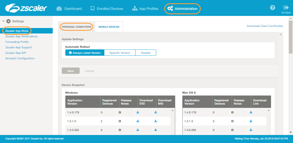View release notes for Windows 1.3.0.262

click(120, 130)
